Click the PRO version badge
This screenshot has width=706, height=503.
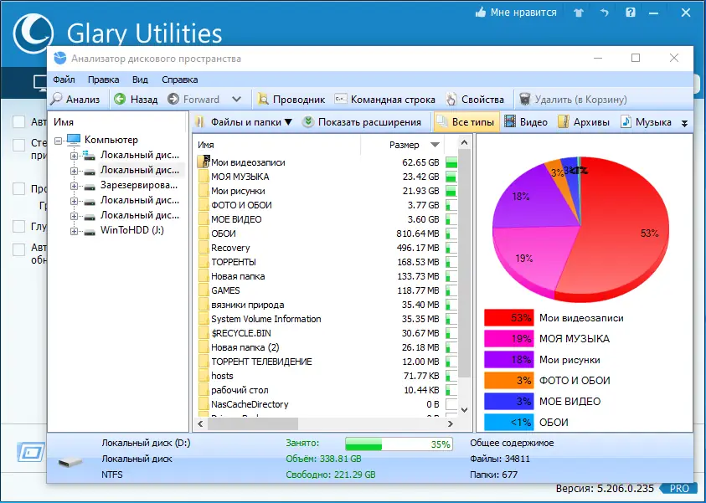680,489
